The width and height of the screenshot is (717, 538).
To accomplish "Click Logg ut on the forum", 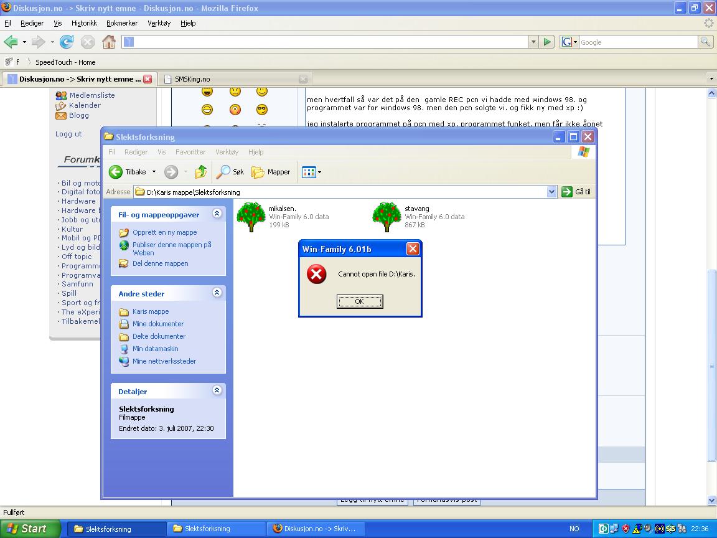I will 68,134.
